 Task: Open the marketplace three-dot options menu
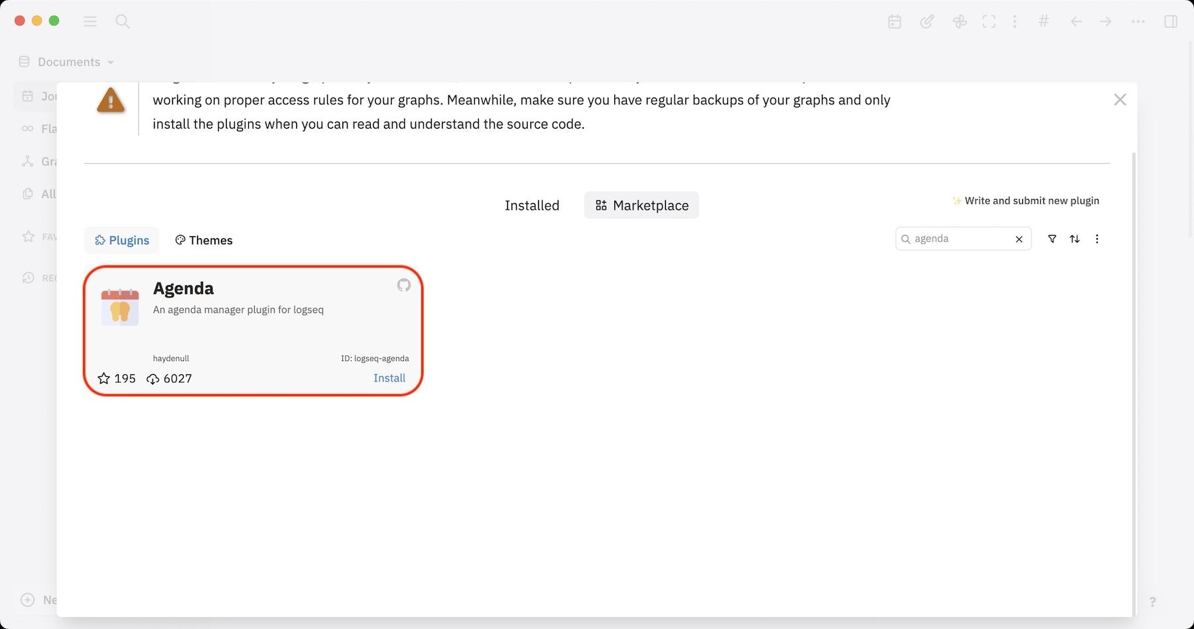tap(1097, 239)
